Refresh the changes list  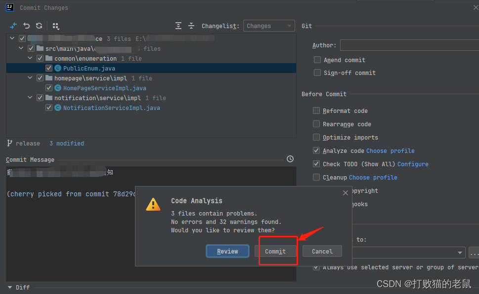39,25
